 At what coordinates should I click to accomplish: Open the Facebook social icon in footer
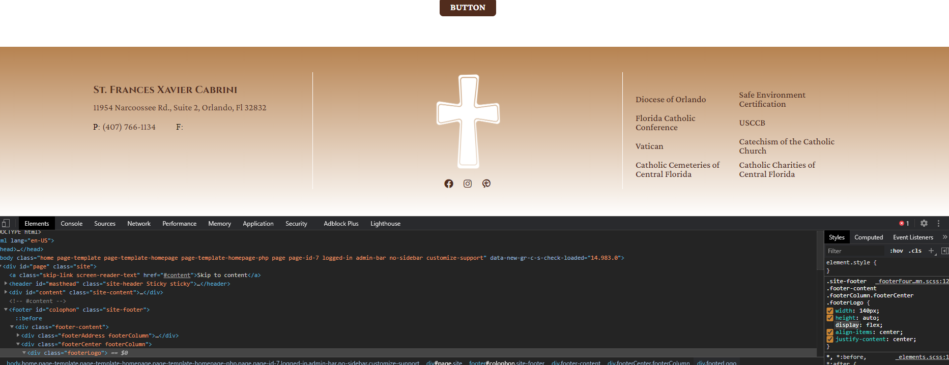click(448, 184)
